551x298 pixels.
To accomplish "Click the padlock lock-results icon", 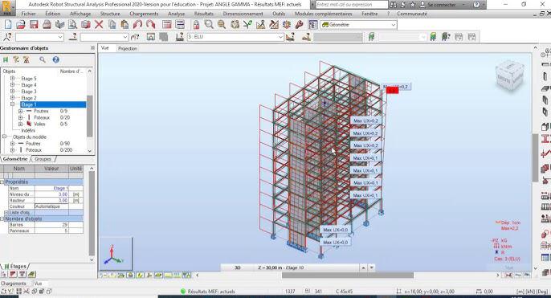I will [196, 24].
